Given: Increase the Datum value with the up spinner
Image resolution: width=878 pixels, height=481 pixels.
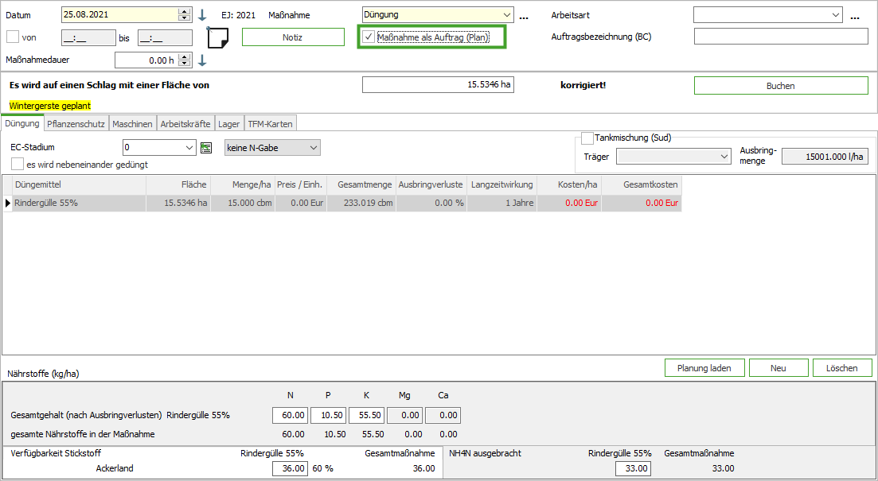Looking at the screenshot, I should 185,11.
